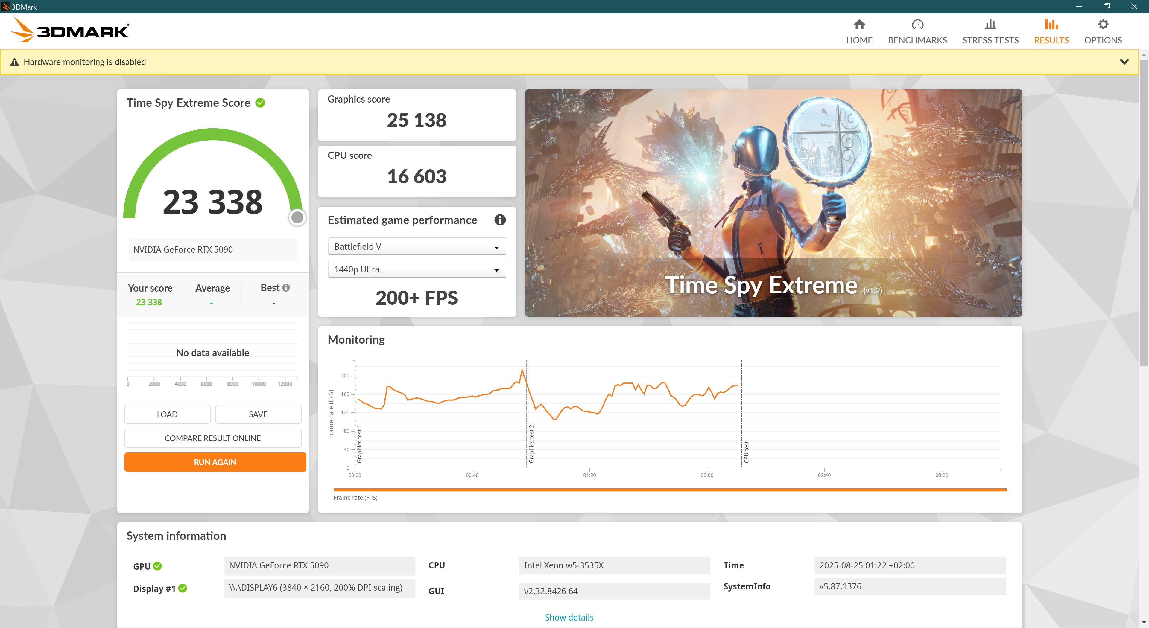The width and height of the screenshot is (1149, 628).
Task: Click the Monitoring section heading
Action: [356, 340]
